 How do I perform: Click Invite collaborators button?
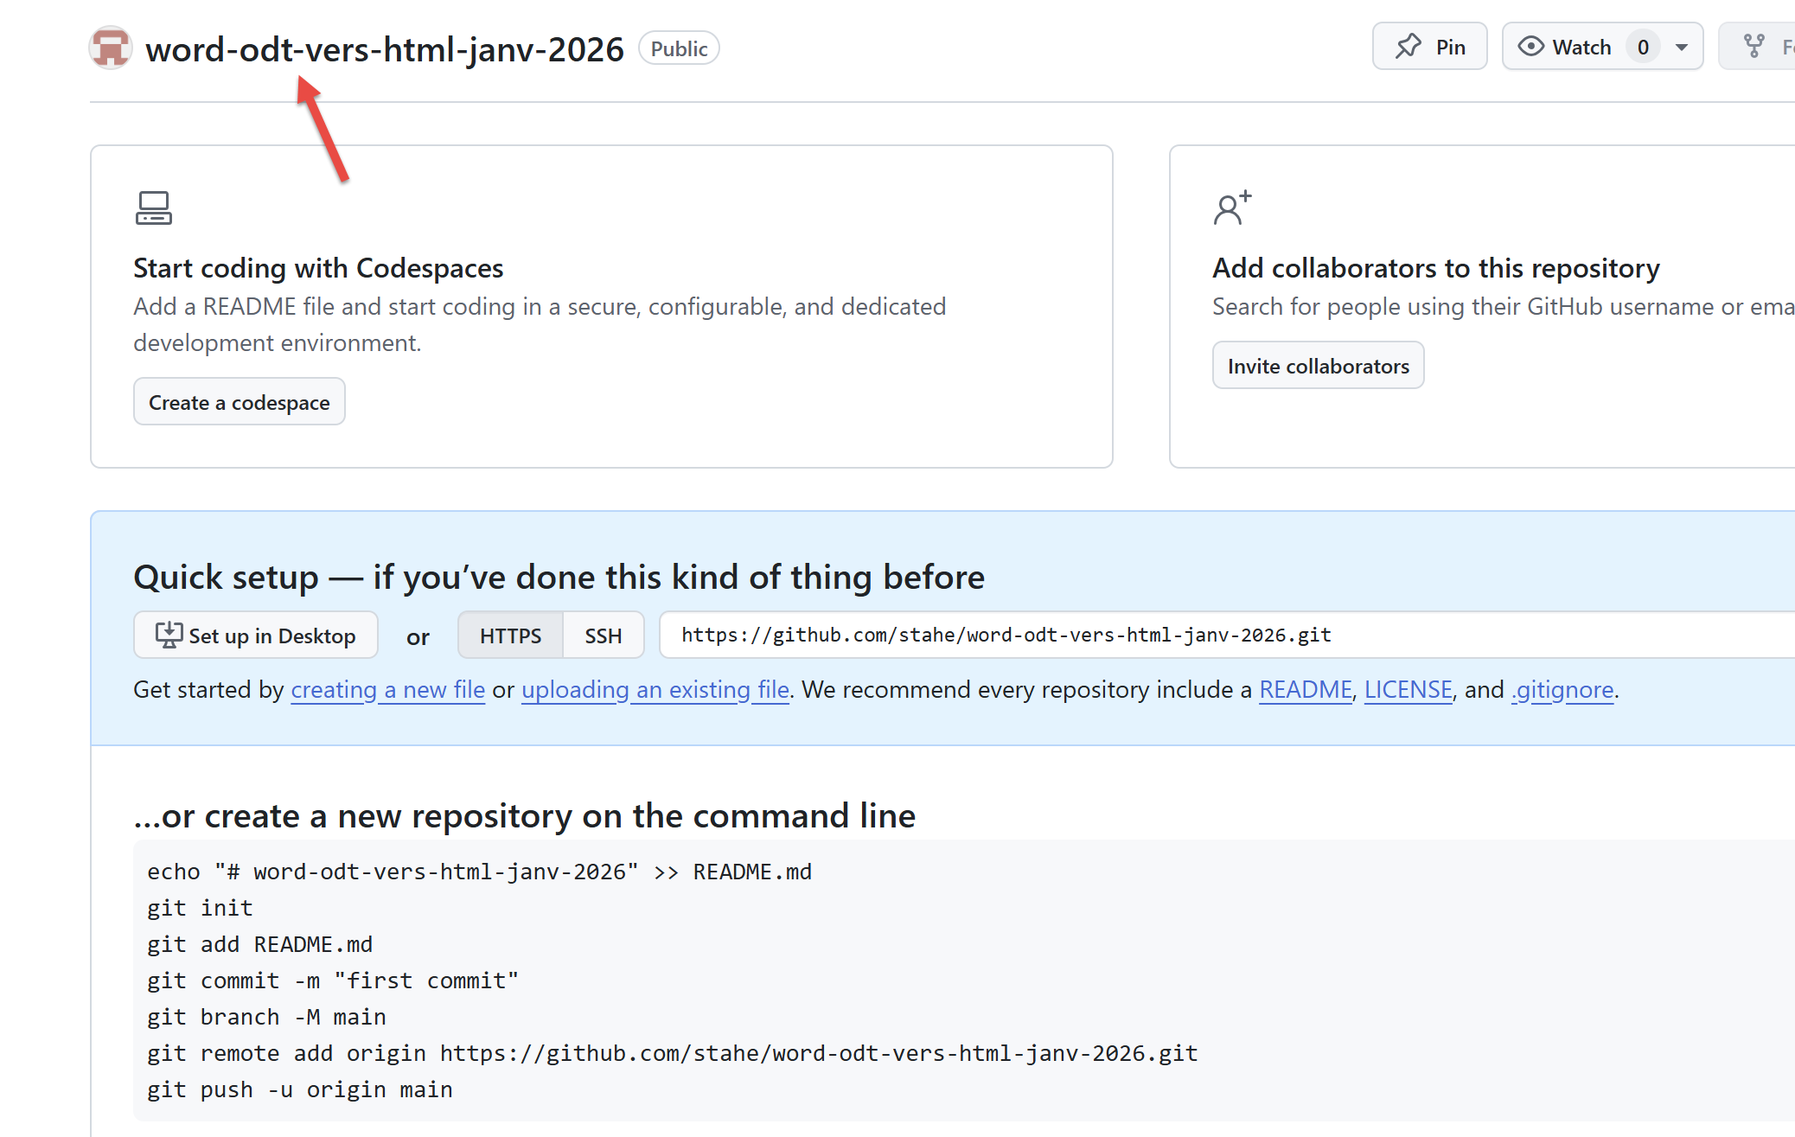1318,366
